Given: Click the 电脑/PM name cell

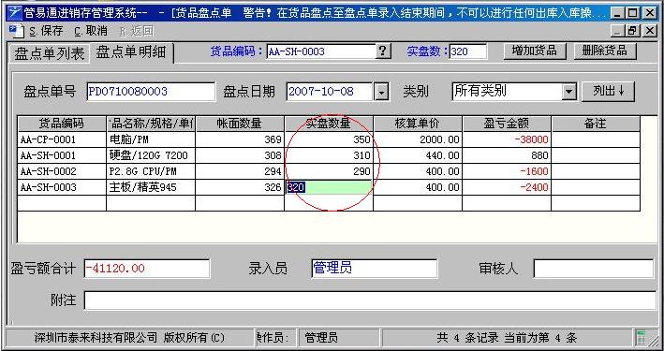Looking at the screenshot, I should (x=151, y=139).
